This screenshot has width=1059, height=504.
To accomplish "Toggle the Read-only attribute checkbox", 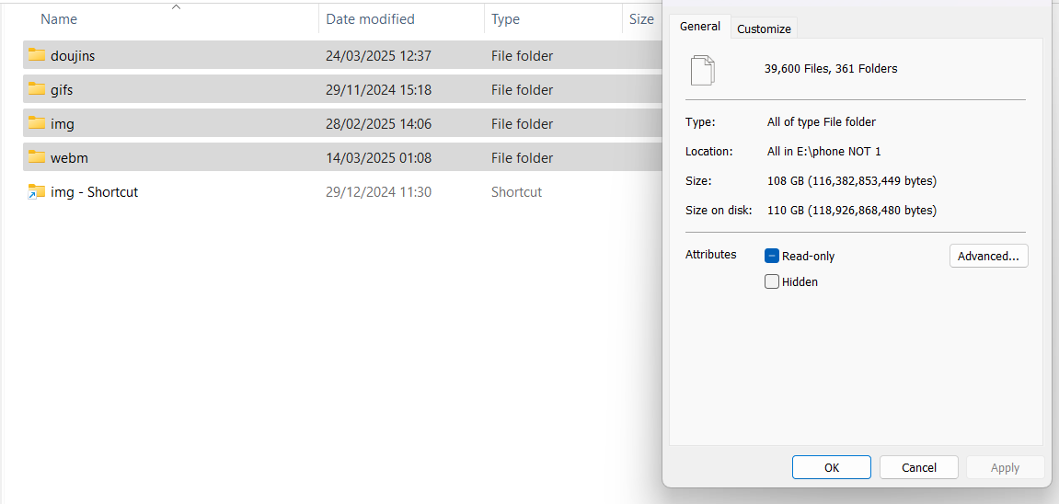I will point(772,256).
